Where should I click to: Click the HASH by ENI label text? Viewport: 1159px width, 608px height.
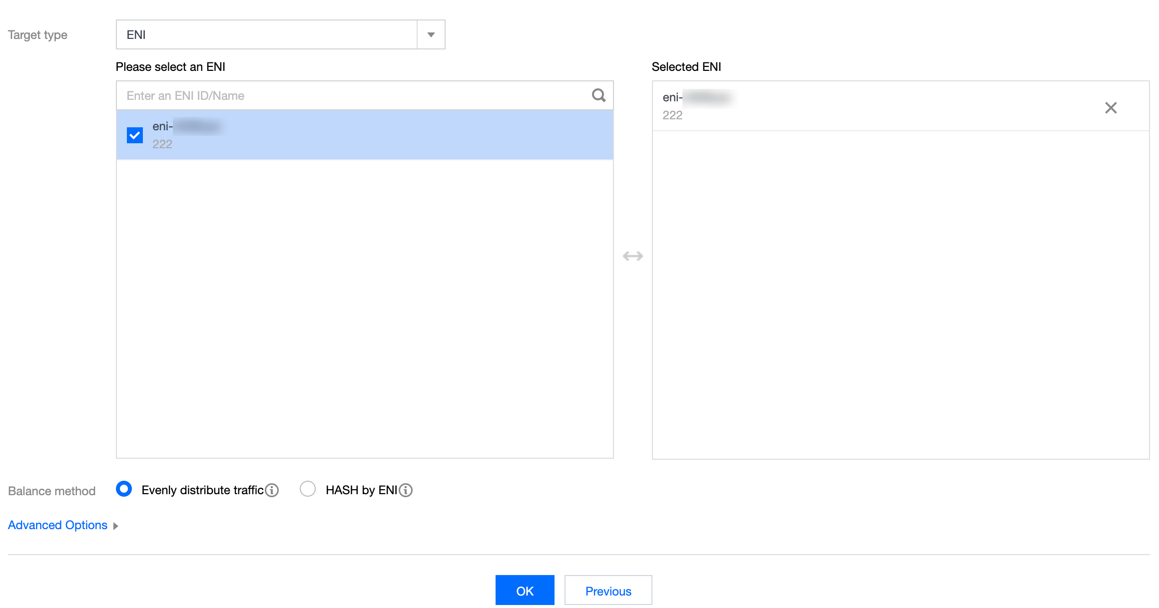click(361, 490)
